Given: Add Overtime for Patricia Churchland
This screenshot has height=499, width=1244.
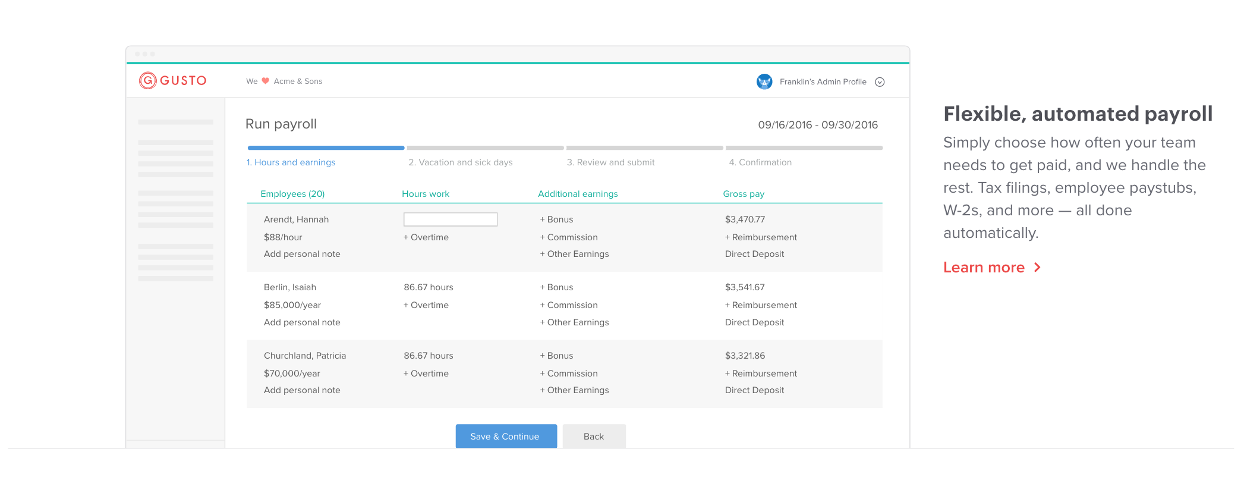Looking at the screenshot, I should (426, 374).
